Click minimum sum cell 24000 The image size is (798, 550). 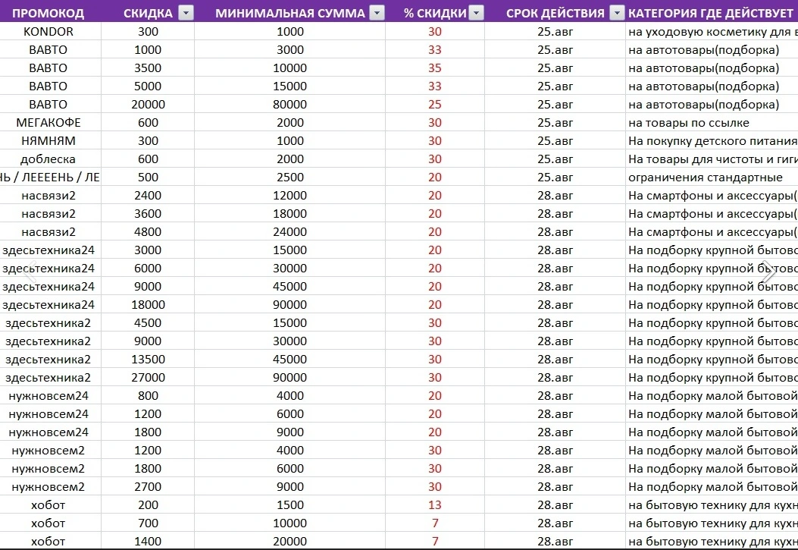pos(290,232)
